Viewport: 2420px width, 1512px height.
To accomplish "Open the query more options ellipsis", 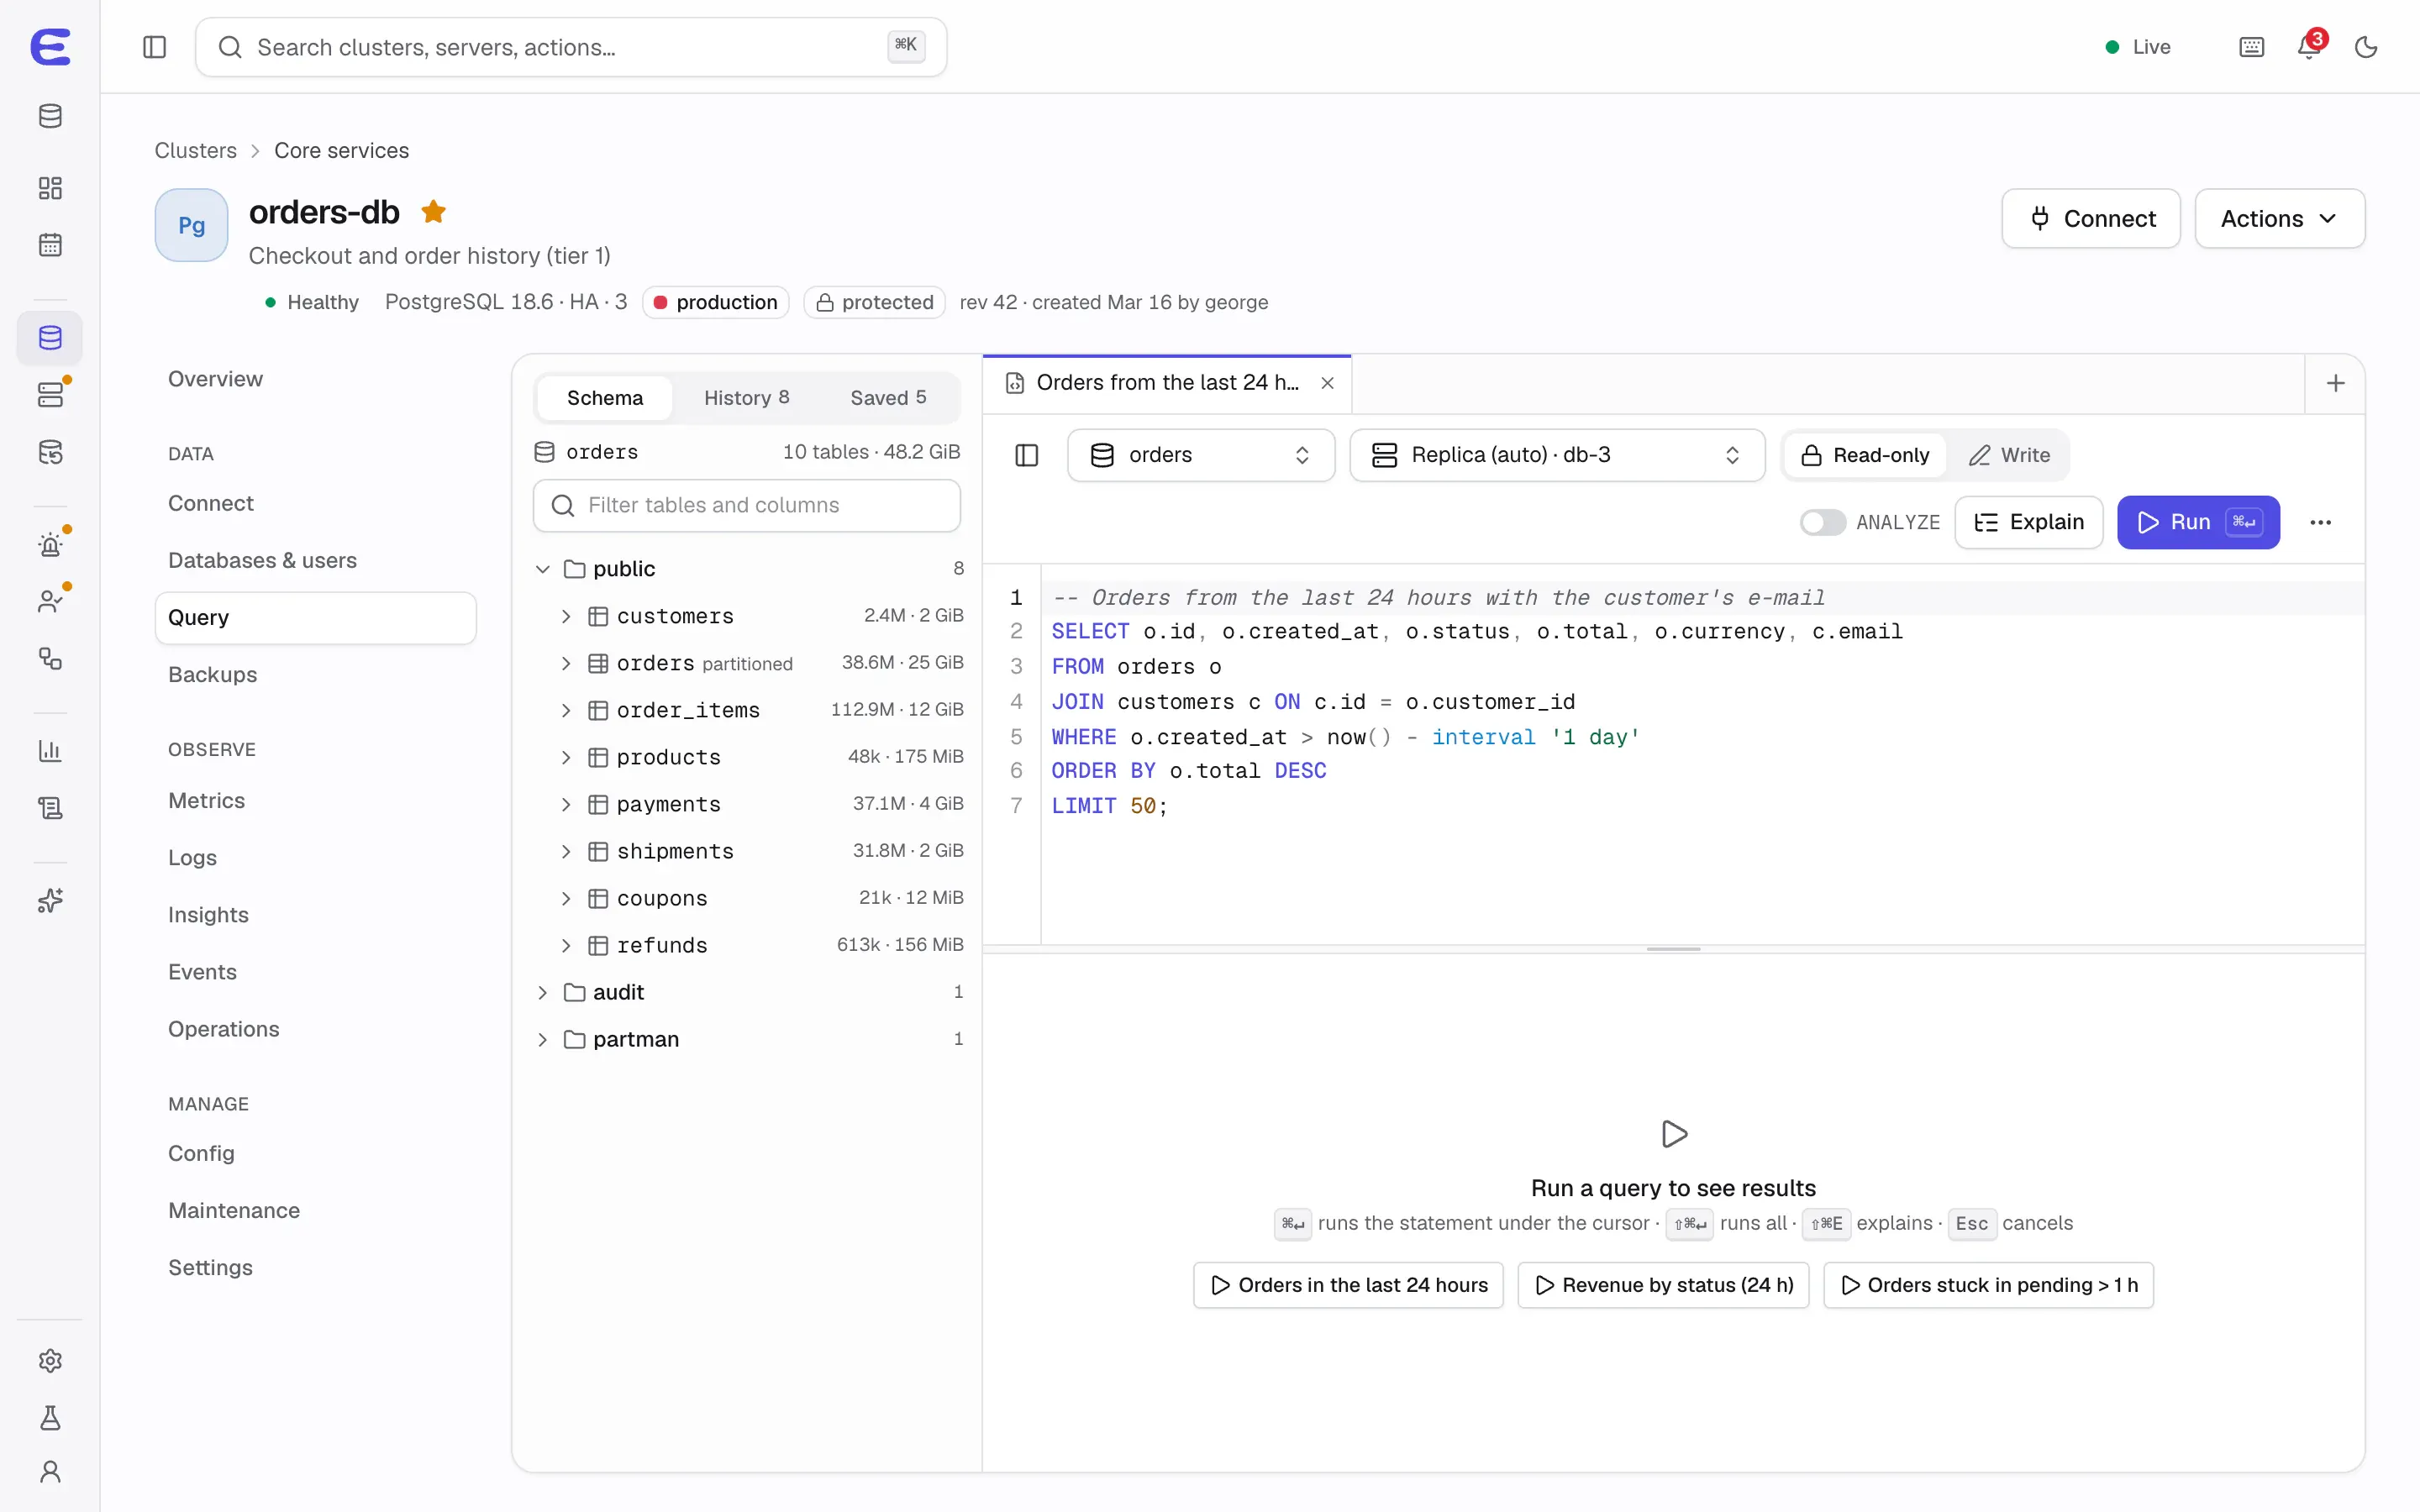I will (2320, 522).
